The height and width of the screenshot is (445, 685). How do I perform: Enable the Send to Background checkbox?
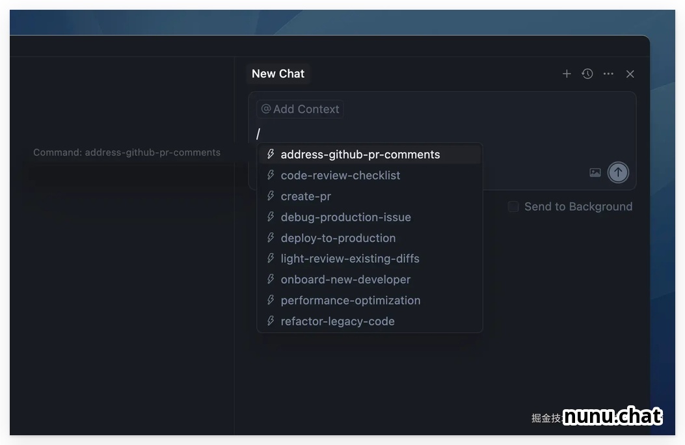click(x=513, y=207)
